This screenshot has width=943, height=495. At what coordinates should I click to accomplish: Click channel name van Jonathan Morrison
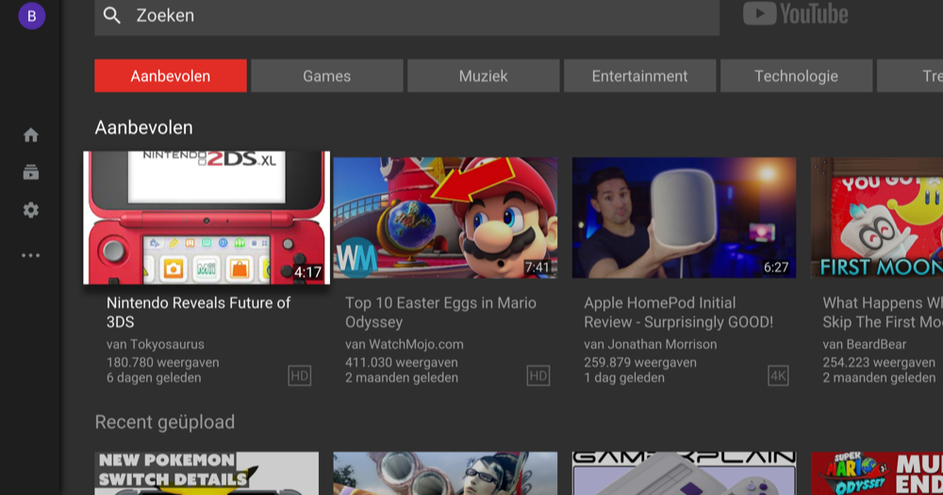pos(650,344)
